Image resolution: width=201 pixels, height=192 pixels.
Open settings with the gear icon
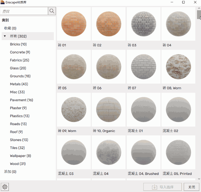pos(5,187)
